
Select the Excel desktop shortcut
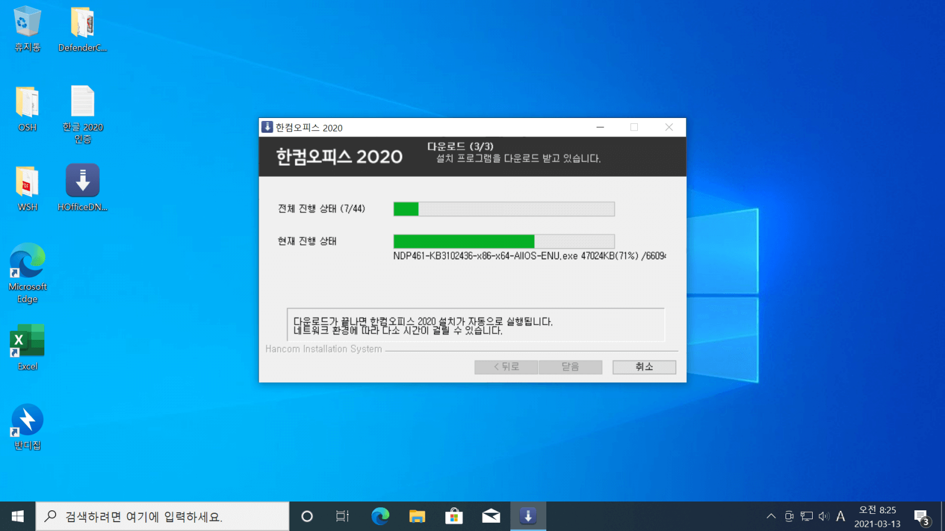[x=27, y=347]
